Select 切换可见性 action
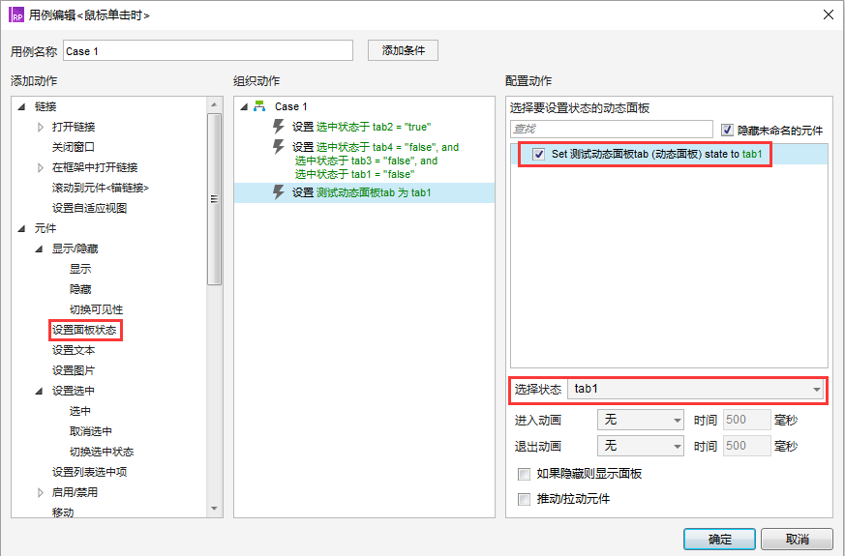This screenshot has height=556, width=845. (96, 309)
